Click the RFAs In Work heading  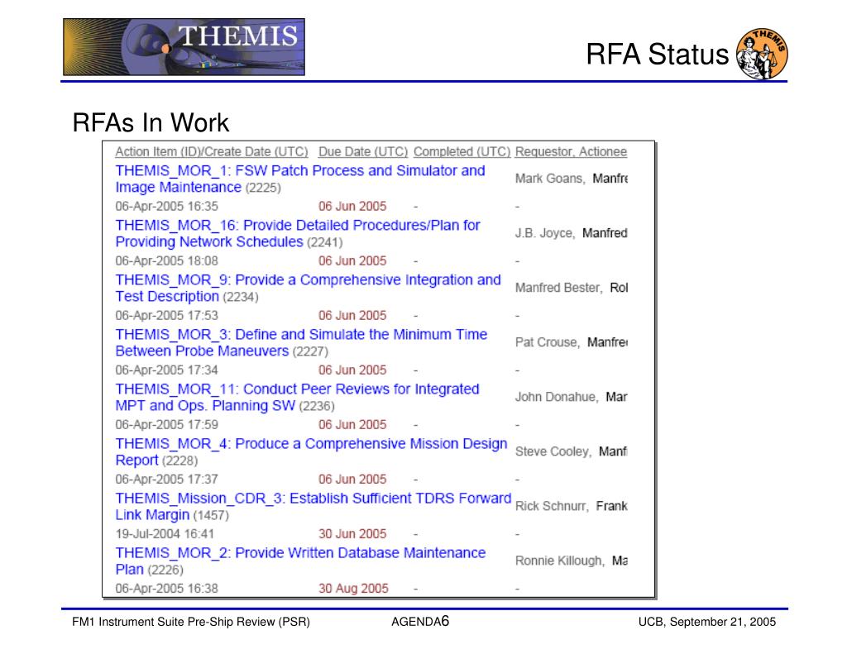151,122
